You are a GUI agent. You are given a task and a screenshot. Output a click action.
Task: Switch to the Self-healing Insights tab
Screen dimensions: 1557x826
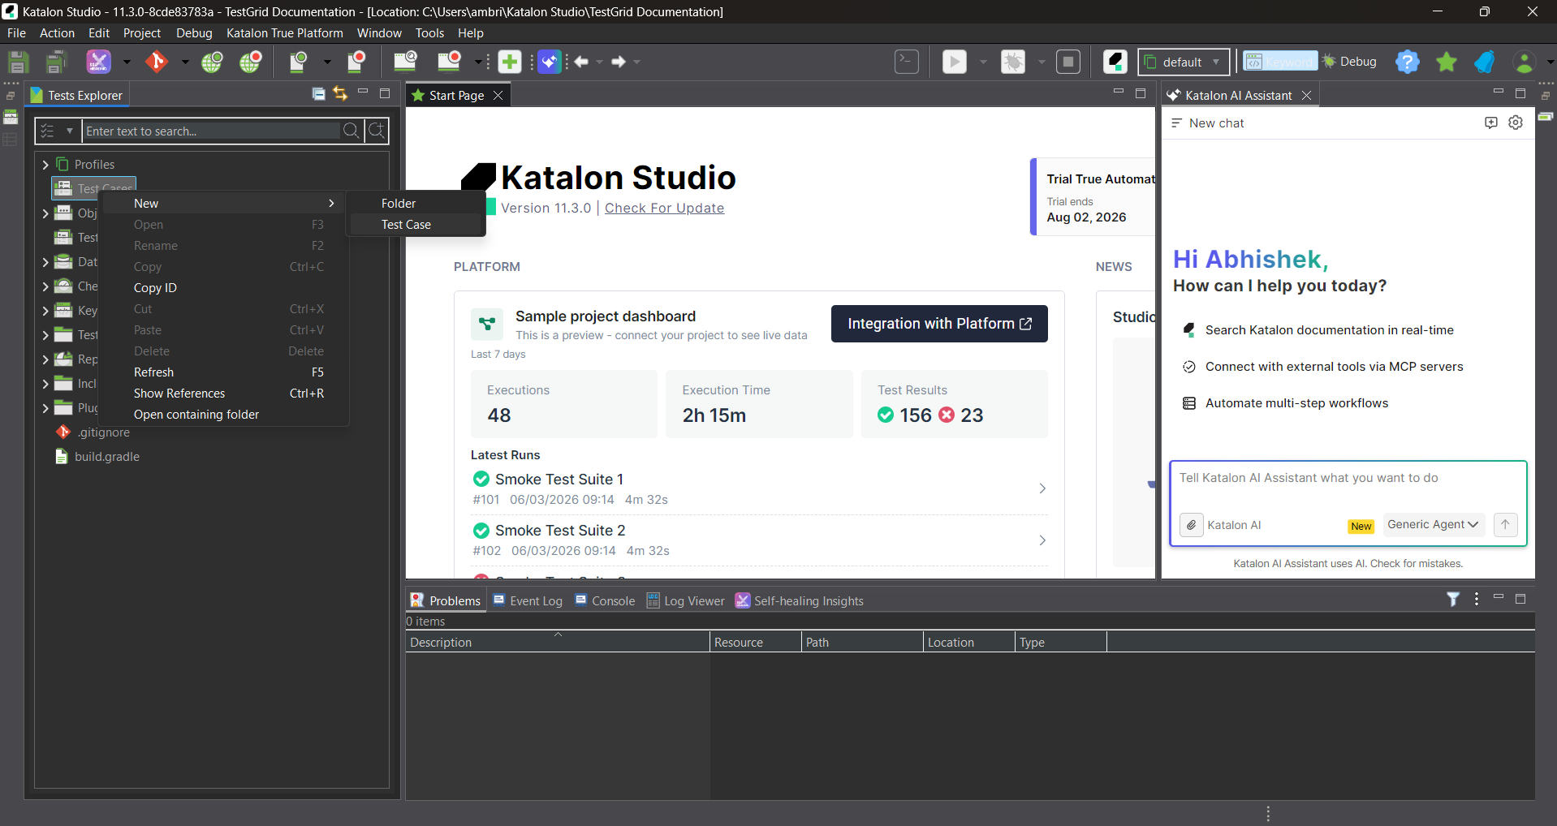pyautogui.click(x=800, y=601)
